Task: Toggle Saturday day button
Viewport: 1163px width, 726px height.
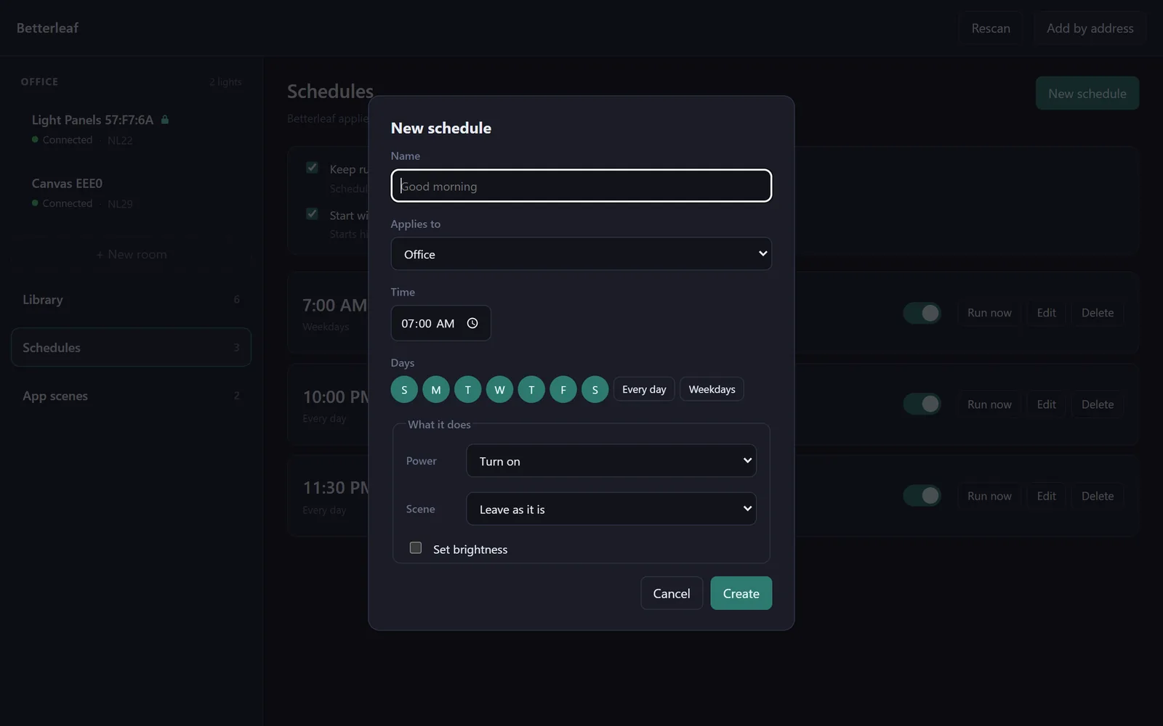Action: pyautogui.click(x=595, y=389)
